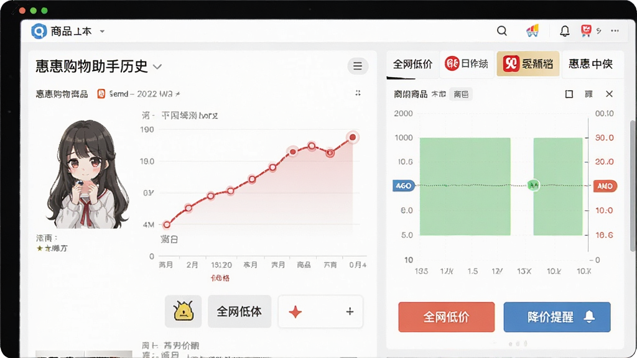637x358 pixels.
Task: Click the star rating under product image
Action: (52, 248)
